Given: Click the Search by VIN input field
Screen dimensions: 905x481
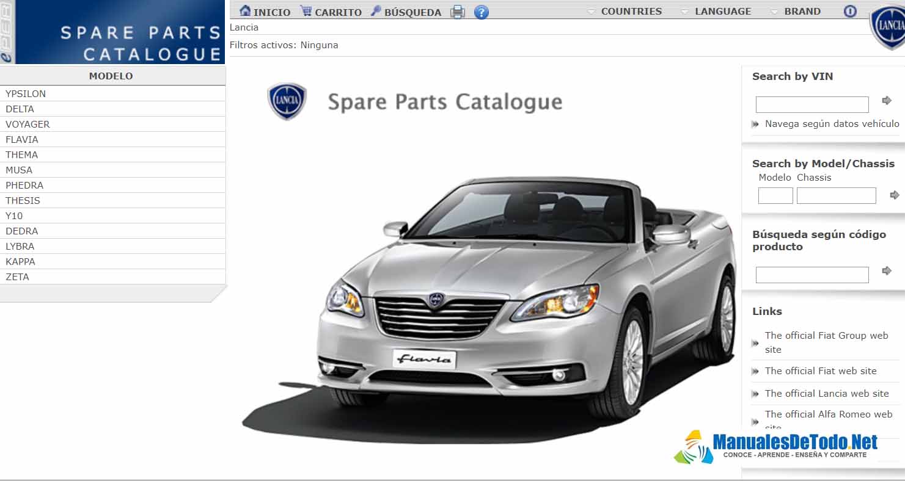Looking at the screenshot, I should tap(812, 104).
